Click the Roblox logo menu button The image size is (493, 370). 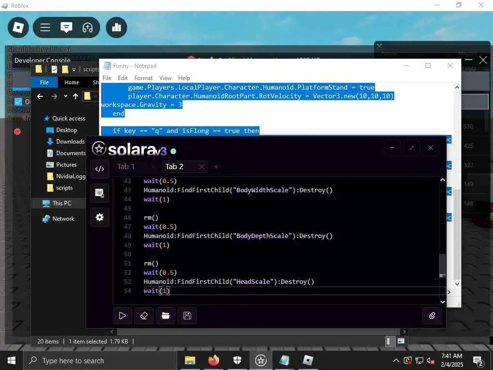(18, 27)
